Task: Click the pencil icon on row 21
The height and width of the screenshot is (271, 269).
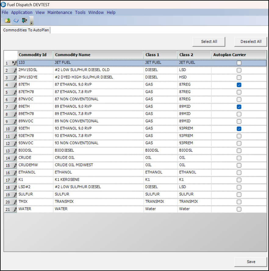Action: (15, 209)
